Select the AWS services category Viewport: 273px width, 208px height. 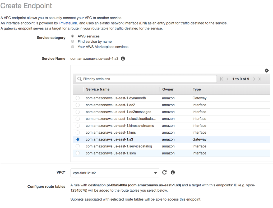pos(73,36)
